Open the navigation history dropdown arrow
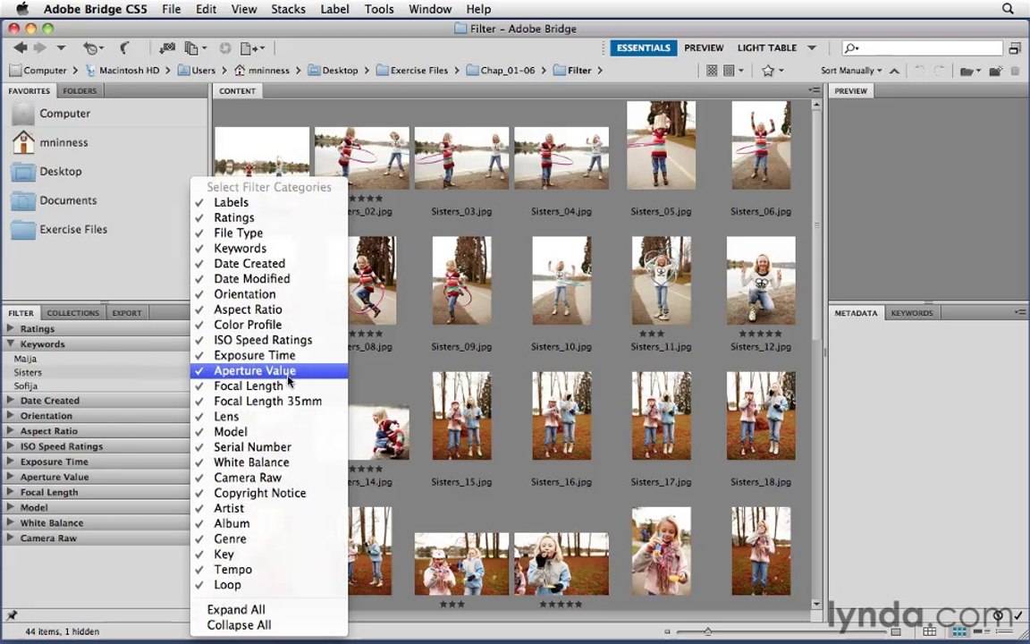1030x644 pixels. coord(61,48)
